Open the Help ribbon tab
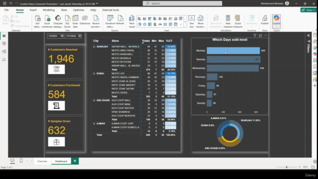 [93, 10]
